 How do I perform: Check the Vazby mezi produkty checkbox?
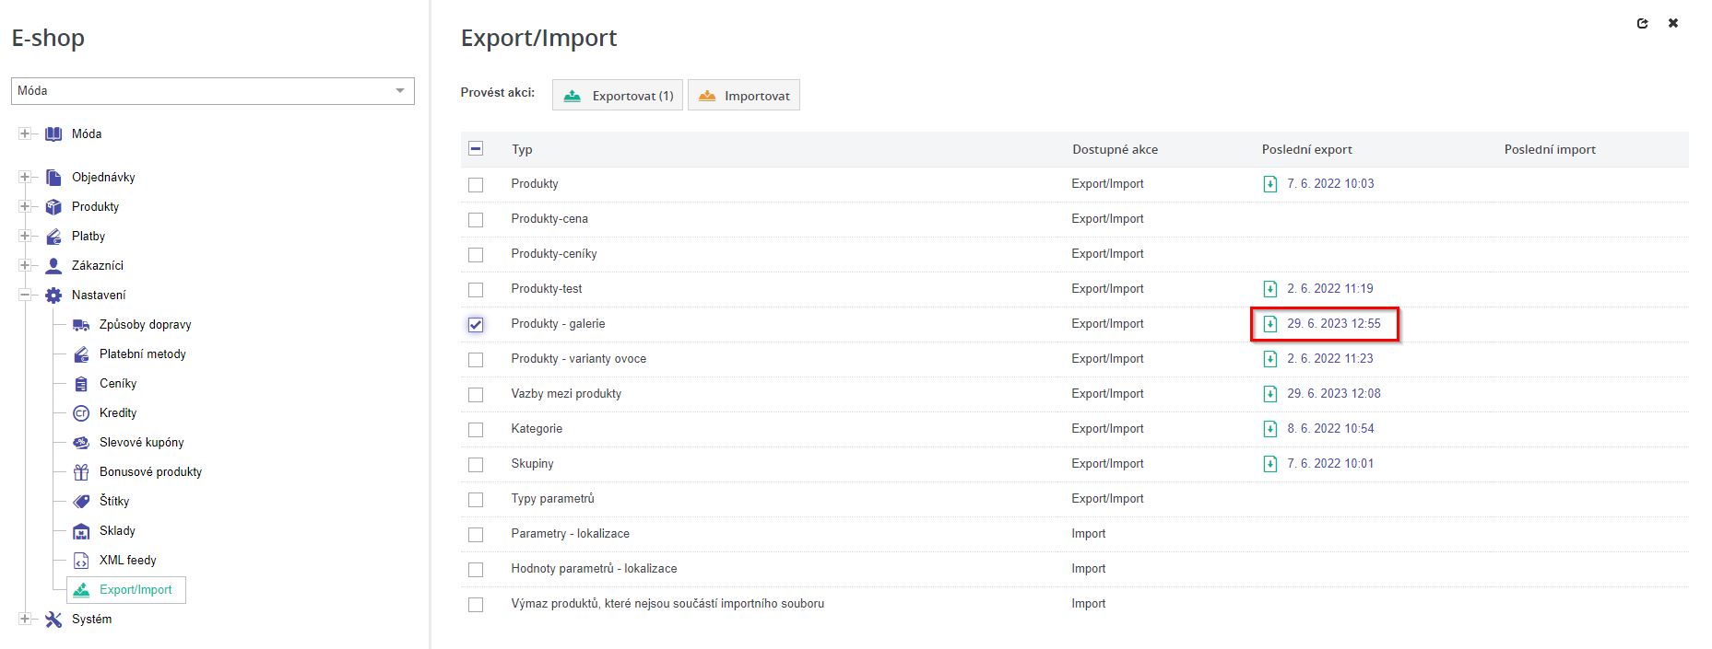[x=476, y=395]
